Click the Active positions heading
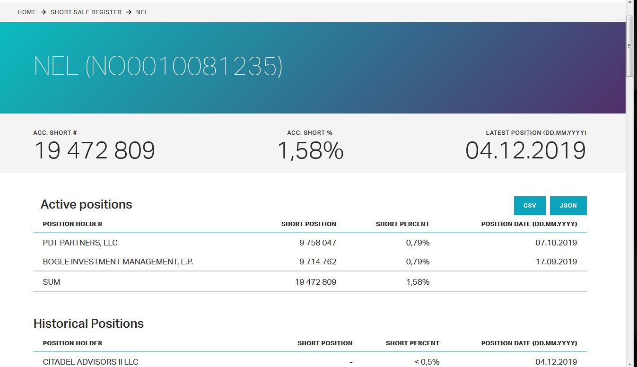Screen dimensions: 637x367 click(x=87, y=204)
